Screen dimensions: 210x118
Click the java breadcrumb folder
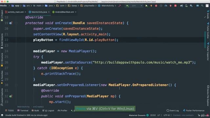[x=49, y=6]
